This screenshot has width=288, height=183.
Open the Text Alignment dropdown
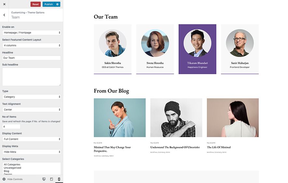pyautogui.click(x=32, y=110)
